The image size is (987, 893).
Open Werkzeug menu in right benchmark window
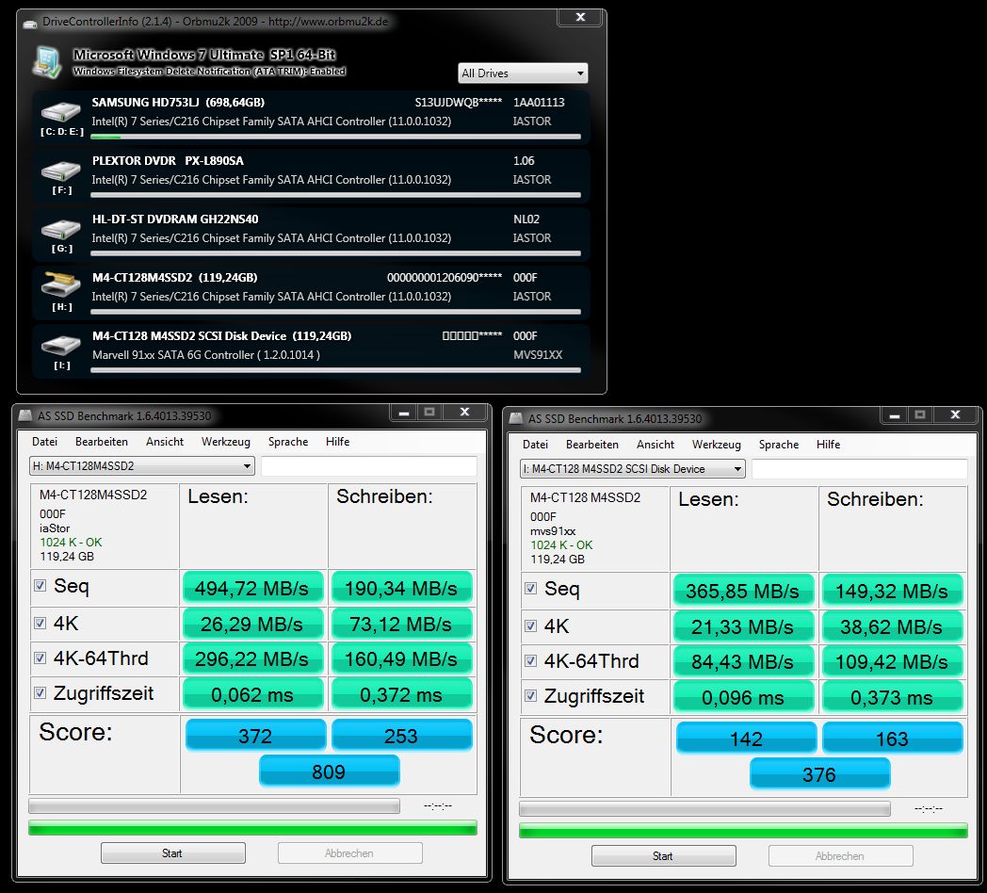coord(717,444)
